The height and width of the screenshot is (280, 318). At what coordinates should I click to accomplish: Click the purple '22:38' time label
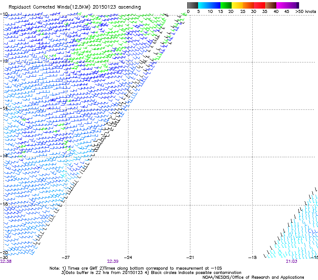tap(6, 261)
